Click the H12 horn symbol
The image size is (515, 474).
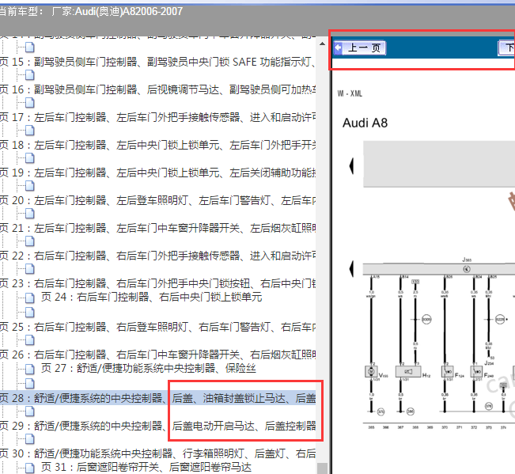[408, 372]
